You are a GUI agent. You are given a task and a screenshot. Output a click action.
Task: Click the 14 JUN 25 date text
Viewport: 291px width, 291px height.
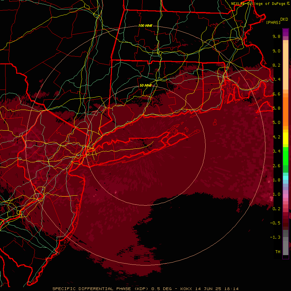click(208, 289)
